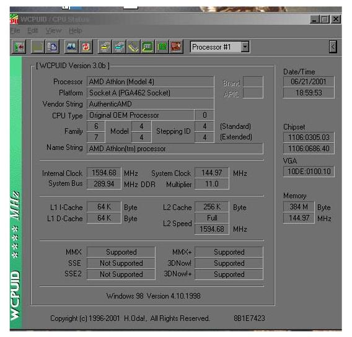This screenshot has height=337, width=352.
Task: Click the multiplier value 11.0
Action: (x=212, y=184)
